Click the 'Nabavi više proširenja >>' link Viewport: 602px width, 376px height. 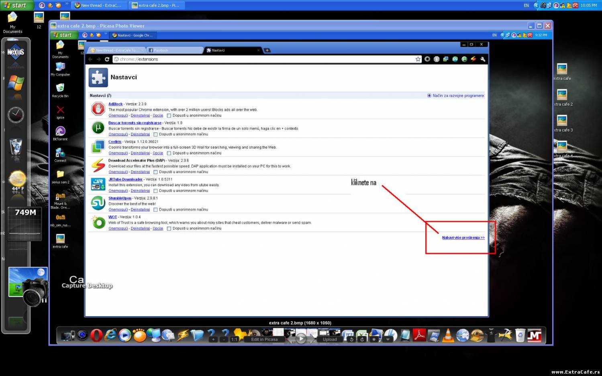click(463, 238)
